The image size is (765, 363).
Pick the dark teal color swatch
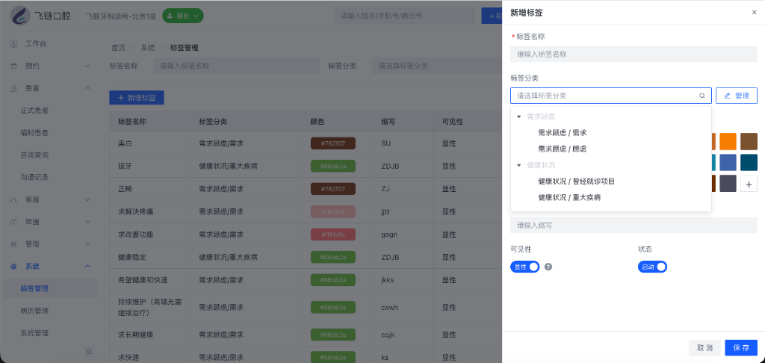[x=749, y=163]
